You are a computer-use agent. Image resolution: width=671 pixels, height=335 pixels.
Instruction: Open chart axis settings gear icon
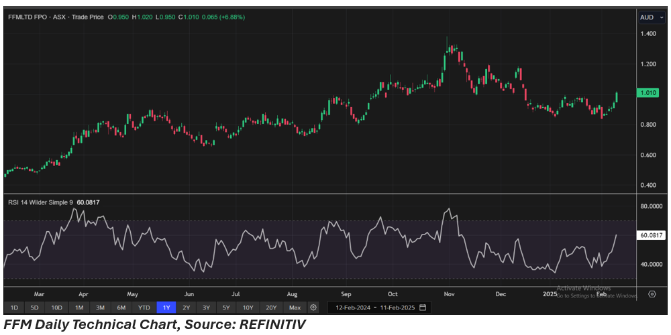pos(652,294)
